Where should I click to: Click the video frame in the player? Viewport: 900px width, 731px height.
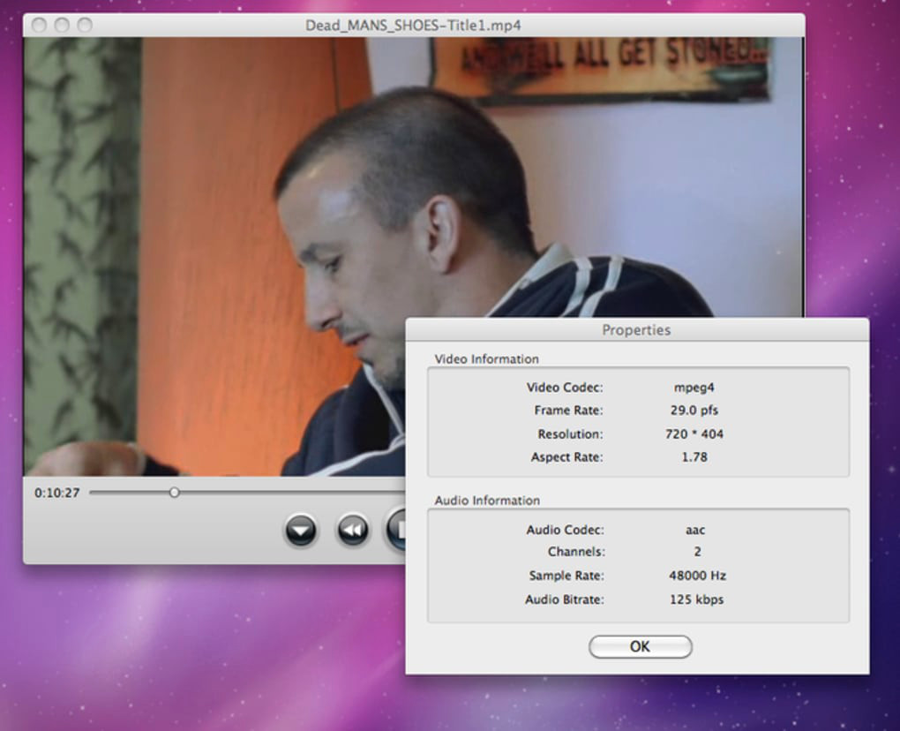point(413,257)
